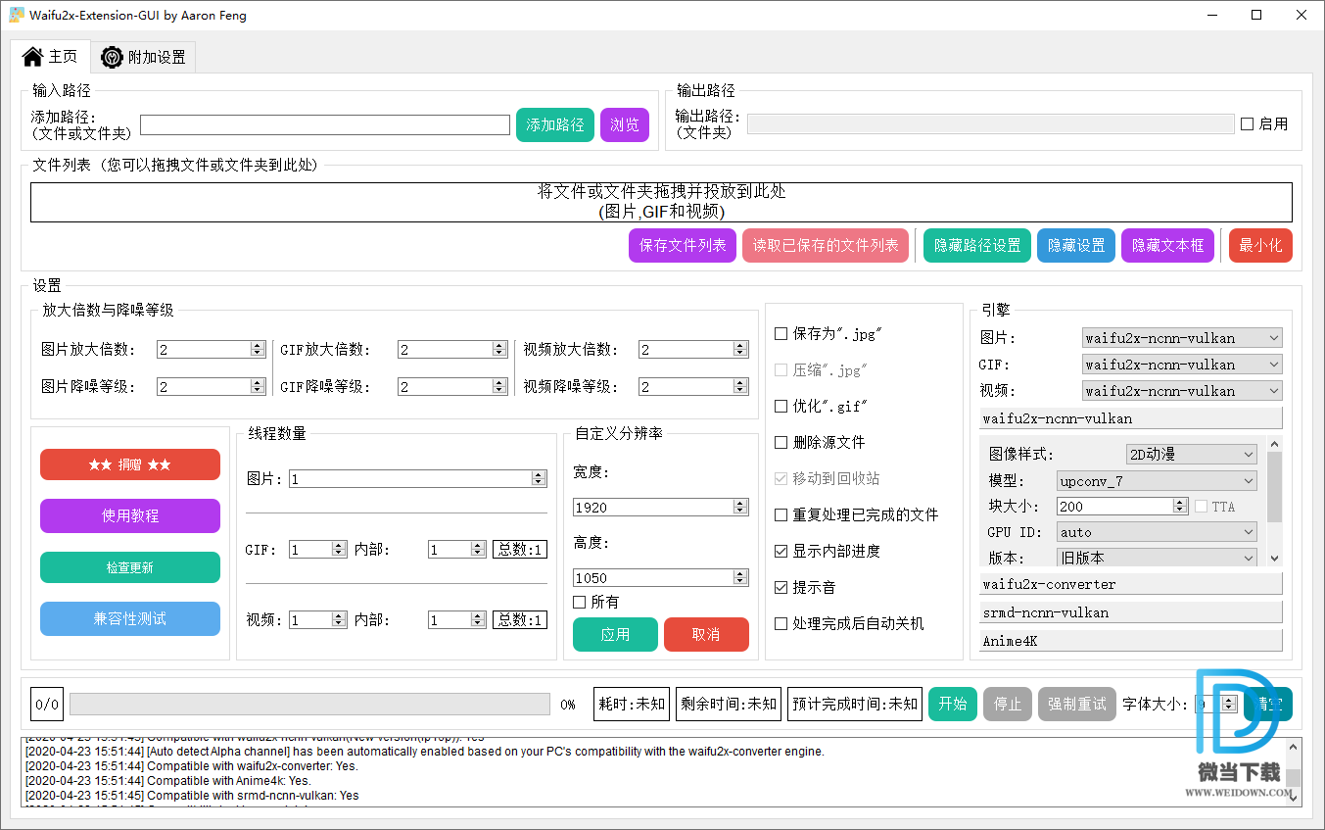Adjust the 图片 thread count spinner

[x=417, y=478]
